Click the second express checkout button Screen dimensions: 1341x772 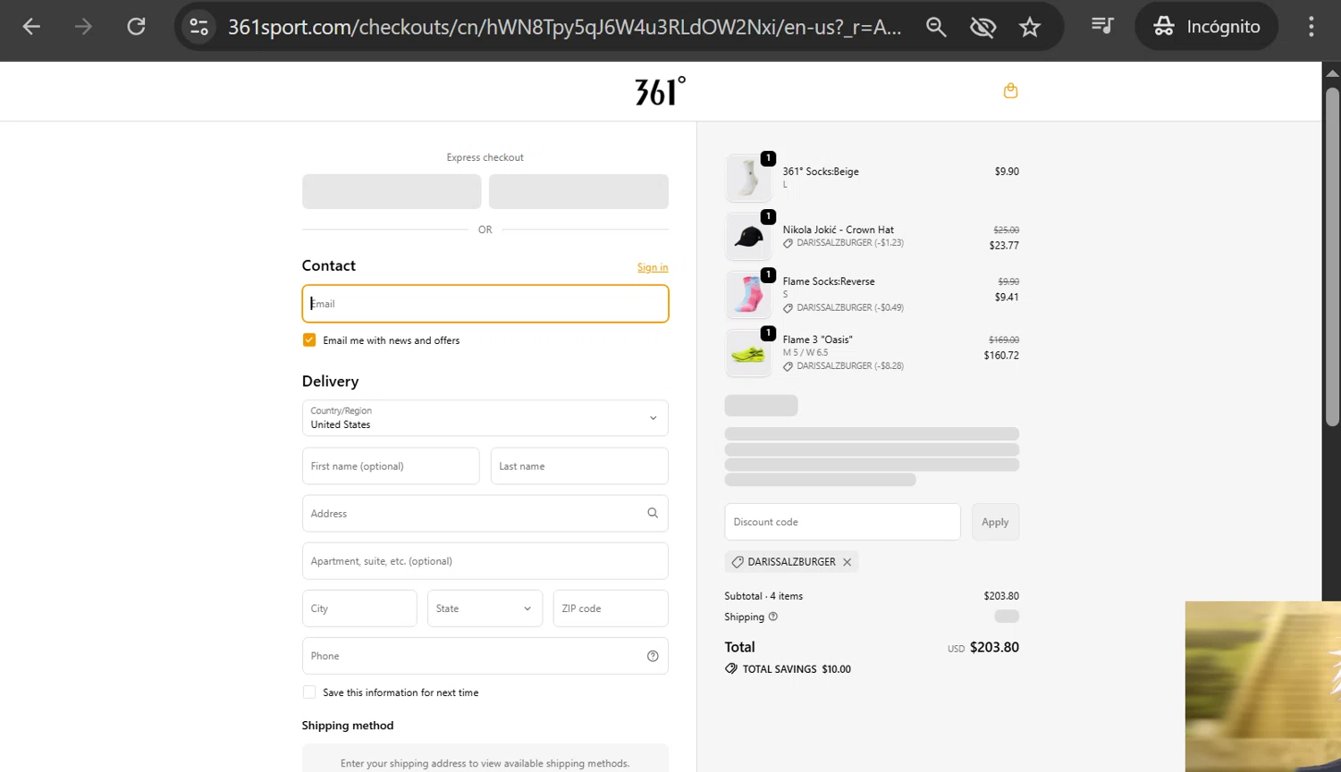pyautogui.click(x=578, y=191)
